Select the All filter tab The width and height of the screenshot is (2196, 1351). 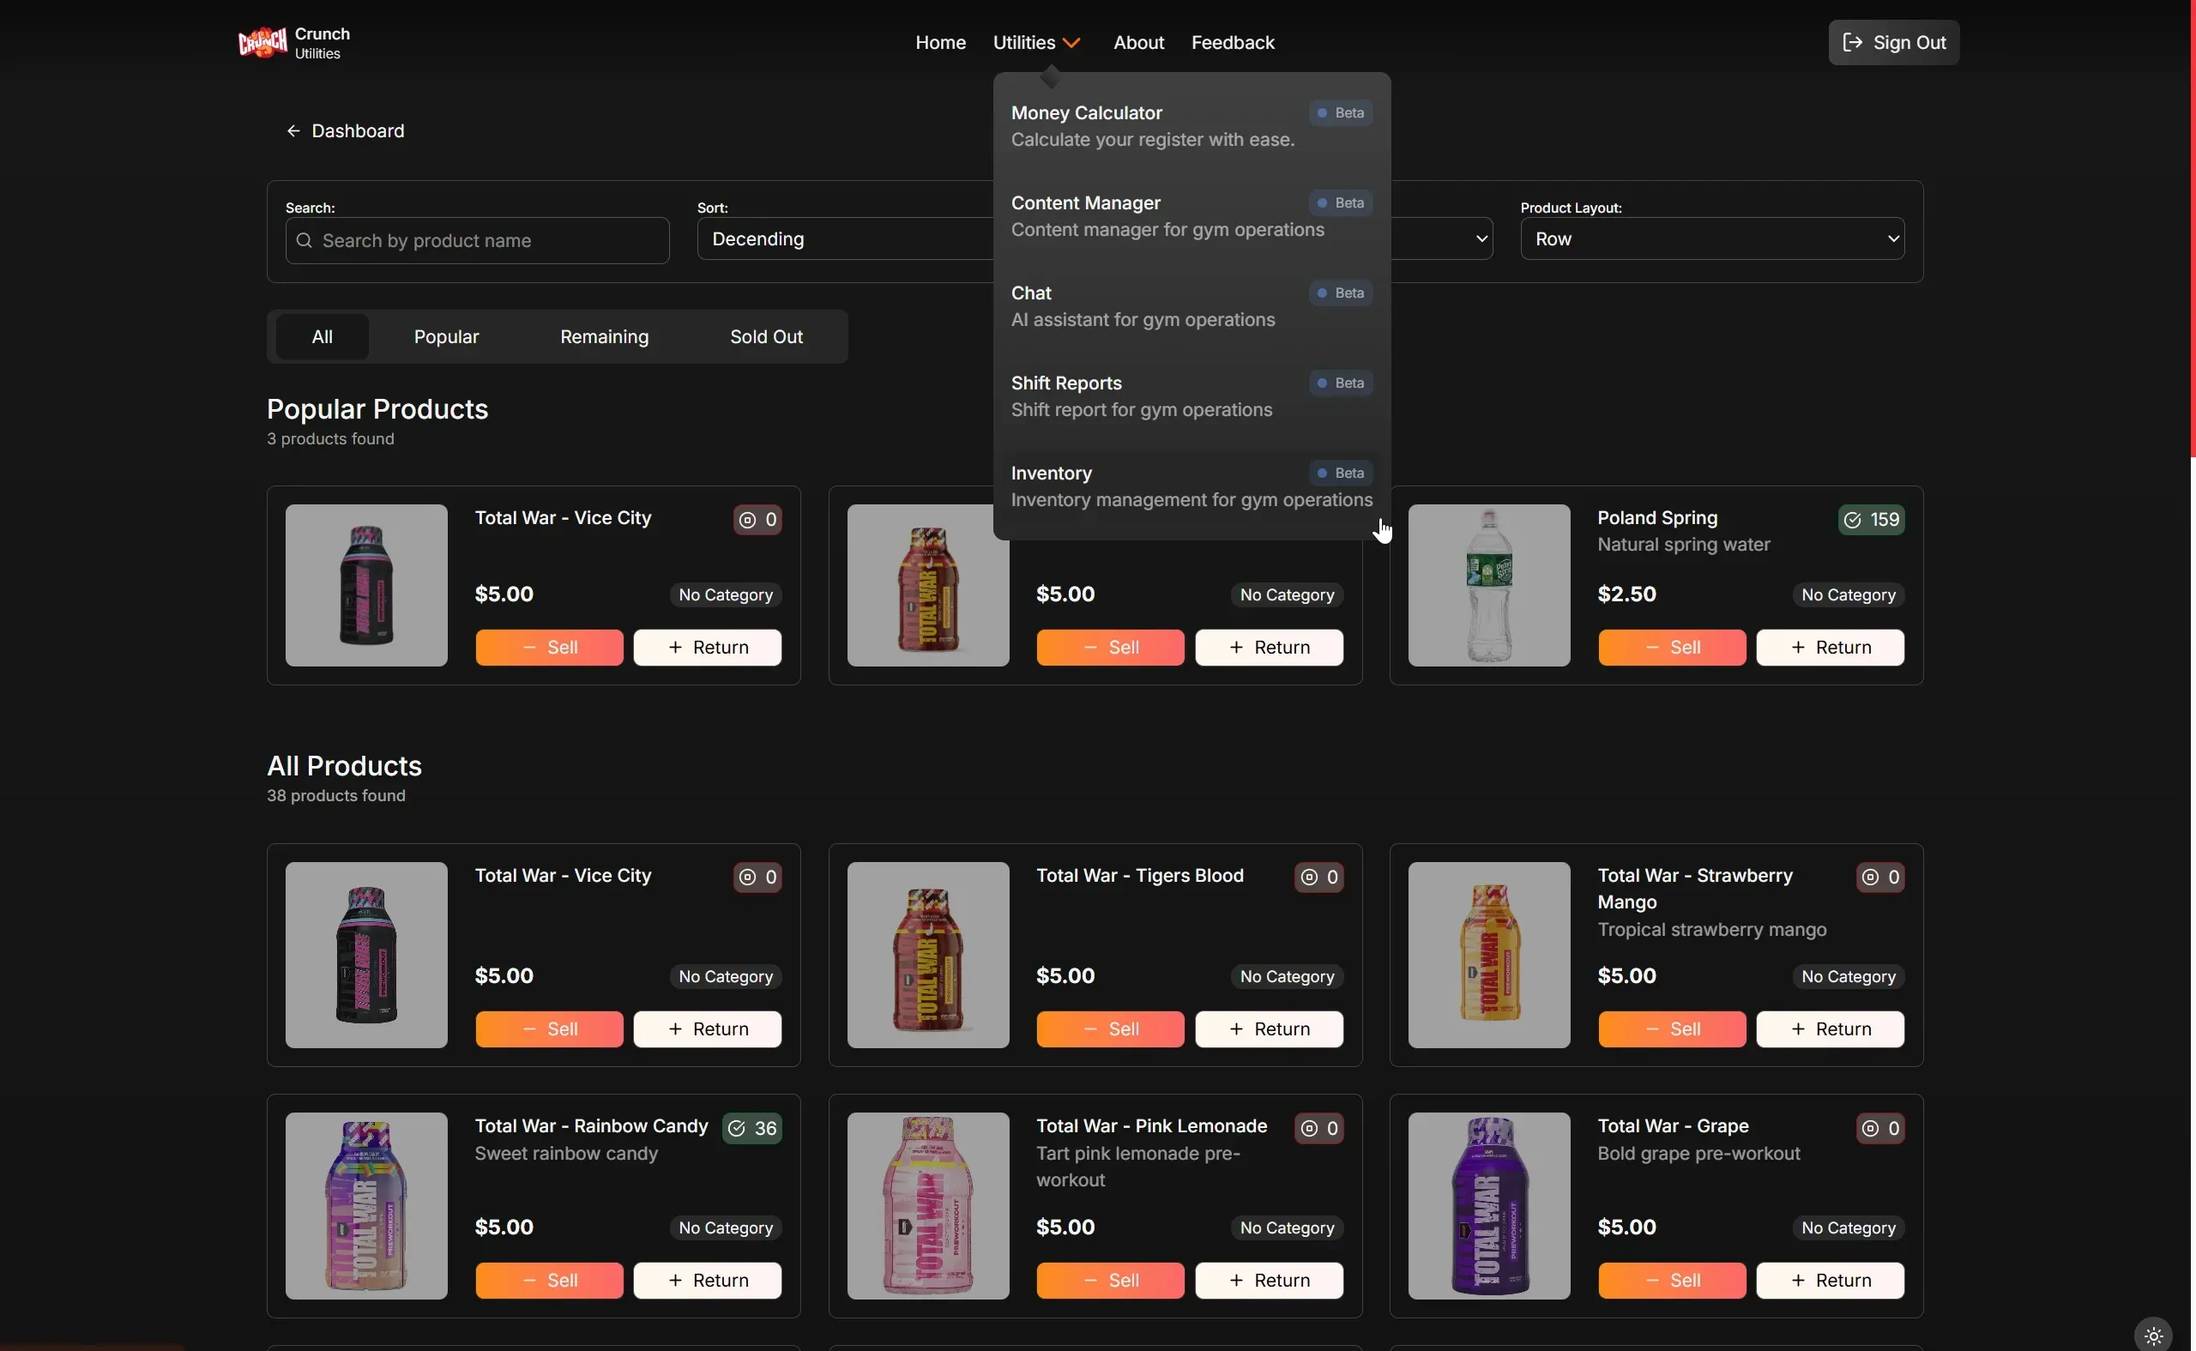322,337
